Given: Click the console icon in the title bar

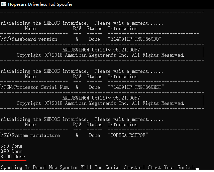Looking at the screenshot, I should pyautogui.click(x=4, y=4).
